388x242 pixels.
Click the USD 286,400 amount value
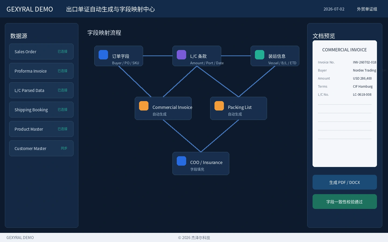[x=362, y=78]
